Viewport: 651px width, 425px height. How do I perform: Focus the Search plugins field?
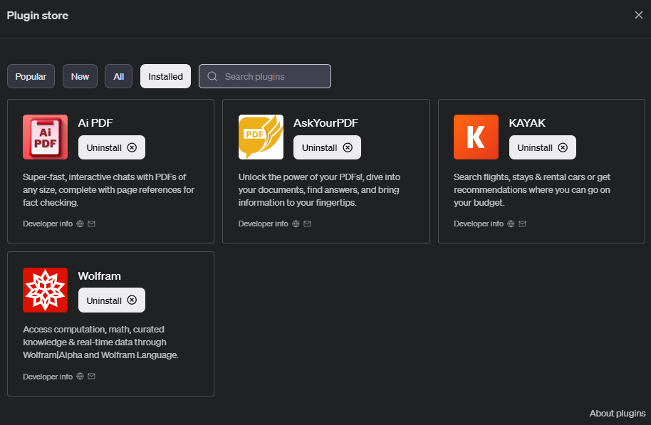tap(265, 76)
